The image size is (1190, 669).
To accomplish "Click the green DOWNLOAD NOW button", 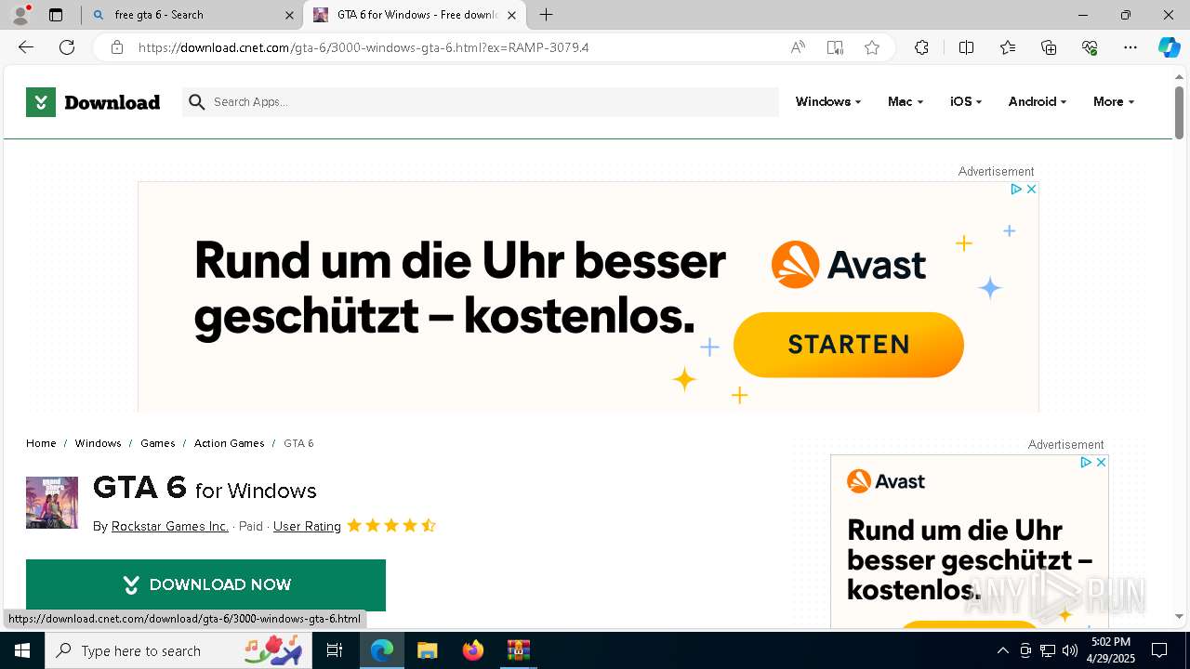I will (x=205, y=584).
